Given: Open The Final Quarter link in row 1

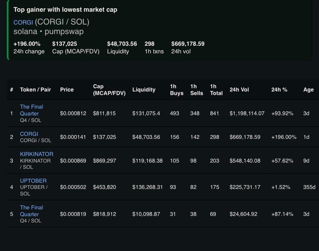Looking at the screenshot, I should click(31, 110).
